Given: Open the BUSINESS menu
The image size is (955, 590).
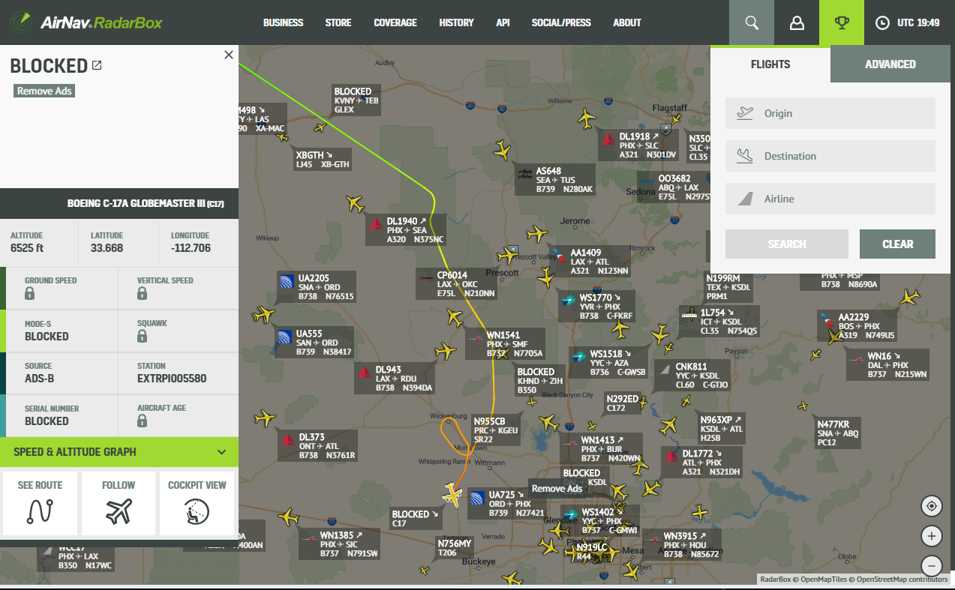Looking at the screenshot, I should 284,22.
